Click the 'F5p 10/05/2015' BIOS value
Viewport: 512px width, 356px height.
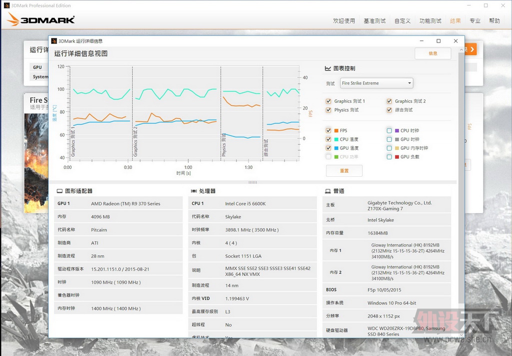click(384, 290)
